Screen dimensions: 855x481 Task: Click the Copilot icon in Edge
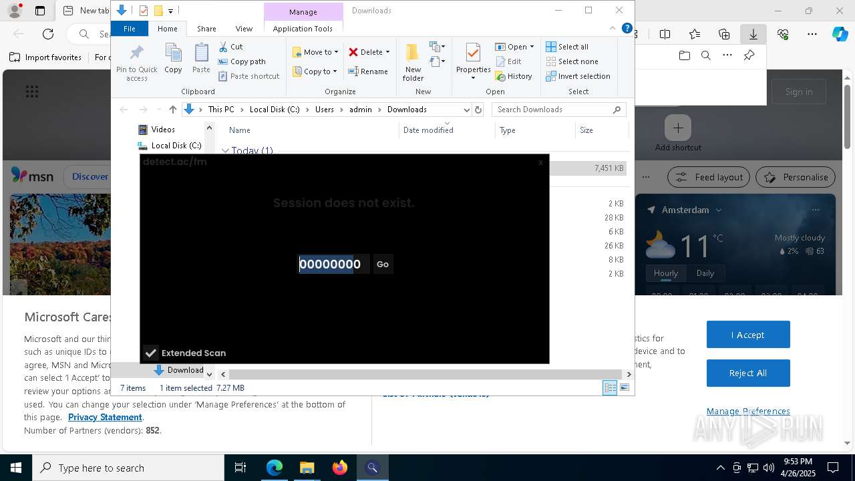[x=840, y=34]
